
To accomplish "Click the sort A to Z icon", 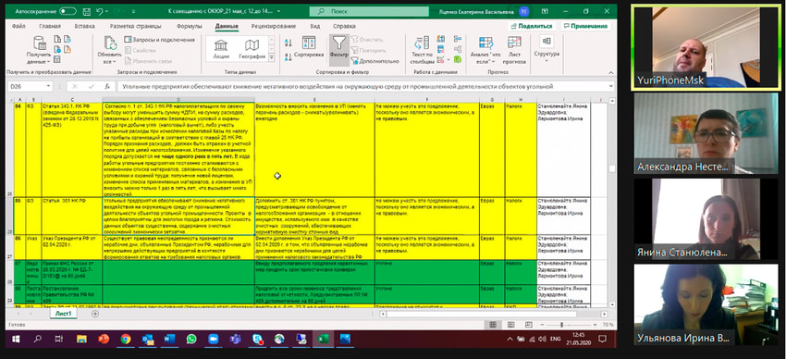I will [288, 43].
